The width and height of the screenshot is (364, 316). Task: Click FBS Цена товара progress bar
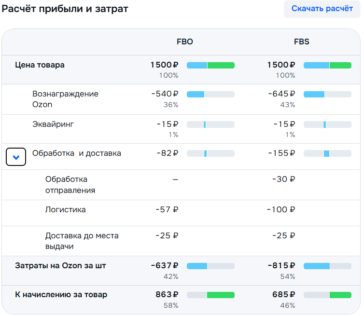click(x=327, y=65)
